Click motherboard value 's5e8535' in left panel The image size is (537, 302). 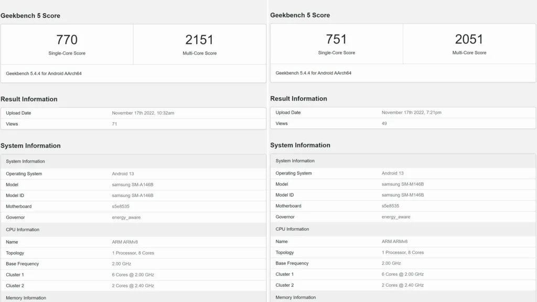(x=121, y=207)
